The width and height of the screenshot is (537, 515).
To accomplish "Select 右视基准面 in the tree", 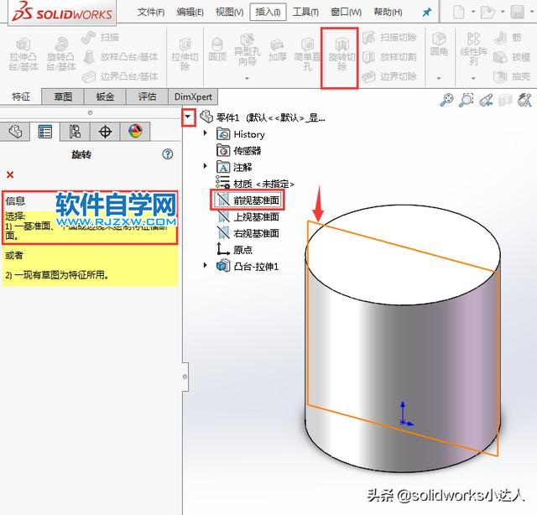I will click(x=248, y=233).
